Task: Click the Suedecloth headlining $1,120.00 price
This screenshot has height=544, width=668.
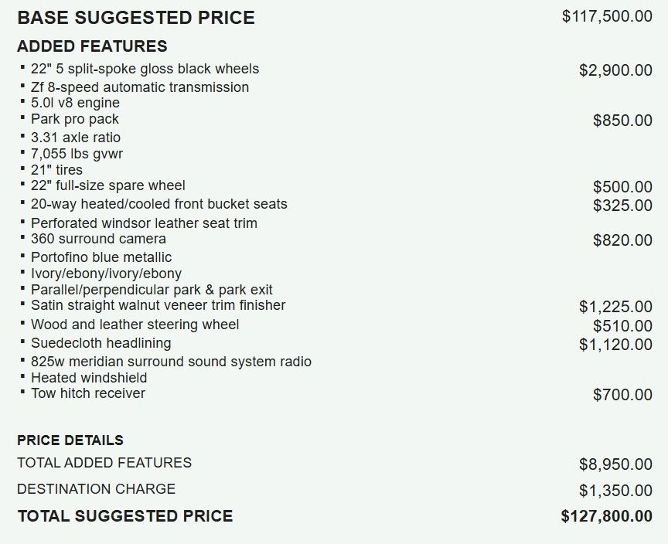Action: click(615, 345)
